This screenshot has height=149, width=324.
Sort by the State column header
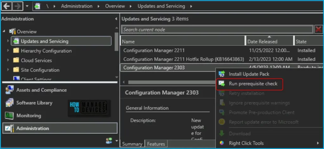click(x=309, y=41)
